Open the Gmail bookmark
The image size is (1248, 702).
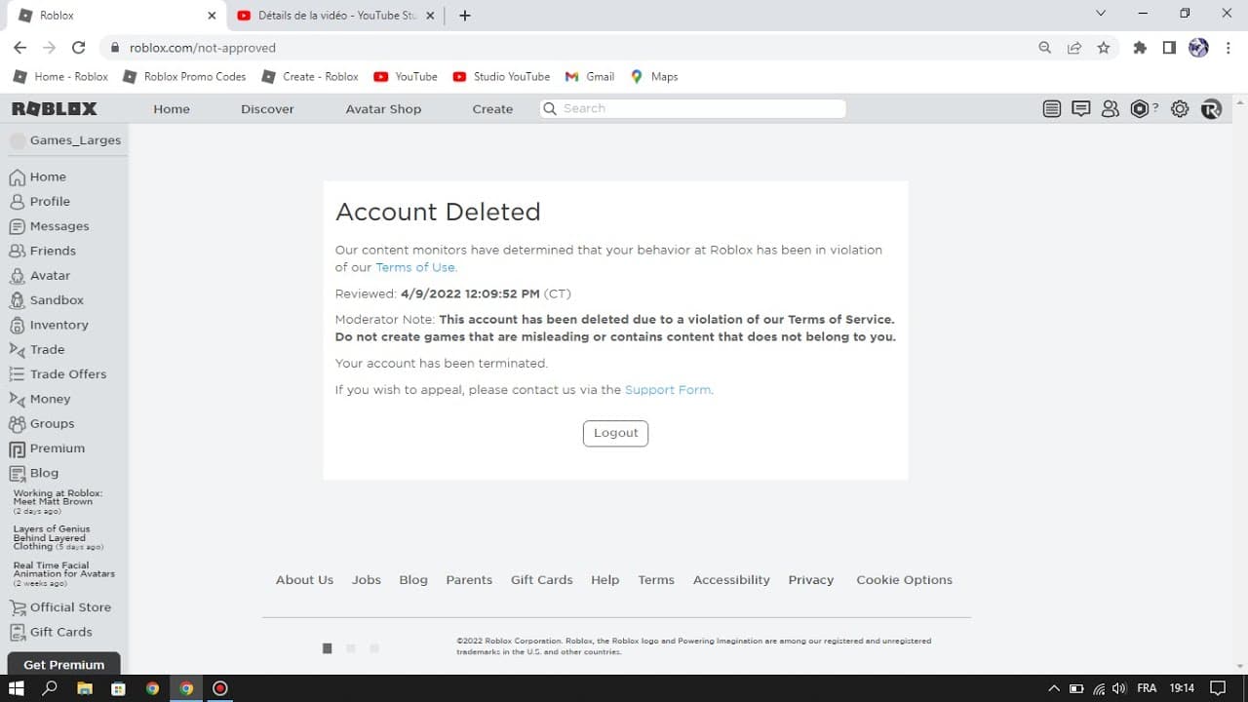pos(590,76)
